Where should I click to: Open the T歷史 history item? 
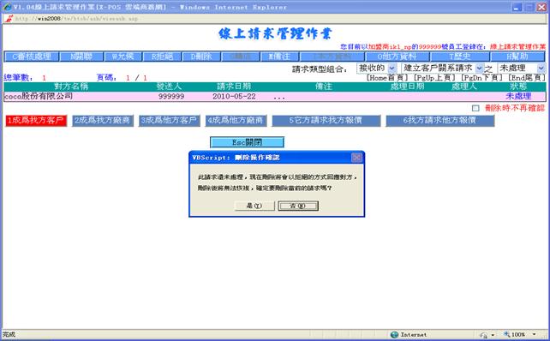[459, 57]
